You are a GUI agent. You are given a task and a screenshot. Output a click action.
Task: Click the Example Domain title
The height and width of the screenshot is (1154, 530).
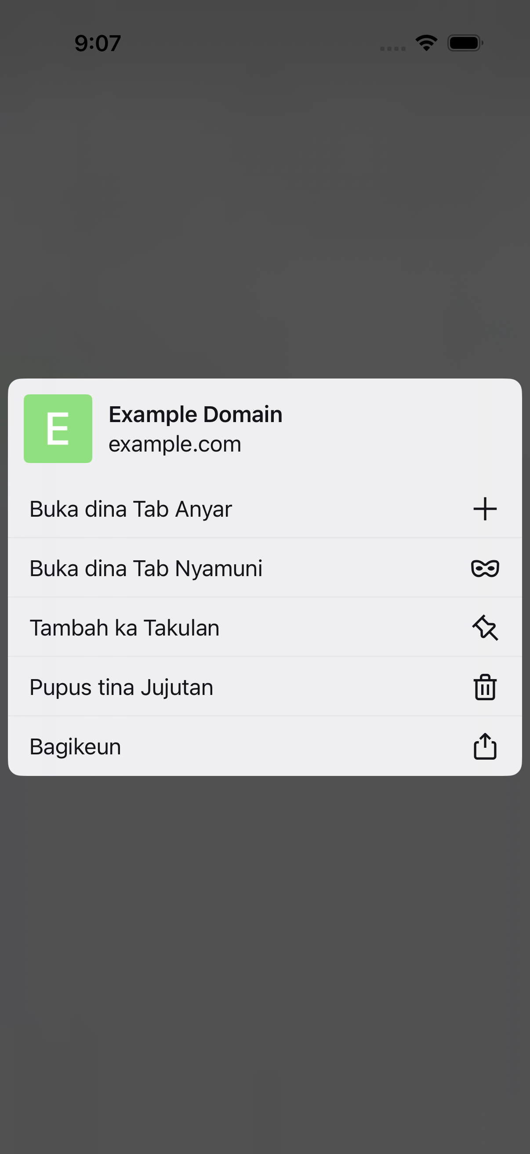(x=196, y=415)
